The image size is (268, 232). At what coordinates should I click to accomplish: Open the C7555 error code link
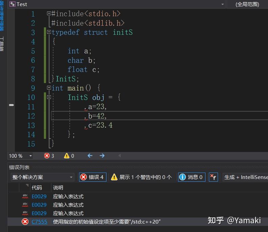[40, 222]
